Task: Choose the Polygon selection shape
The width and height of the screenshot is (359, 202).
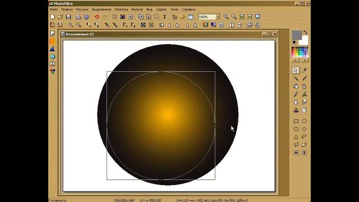Action: (296, 145)
